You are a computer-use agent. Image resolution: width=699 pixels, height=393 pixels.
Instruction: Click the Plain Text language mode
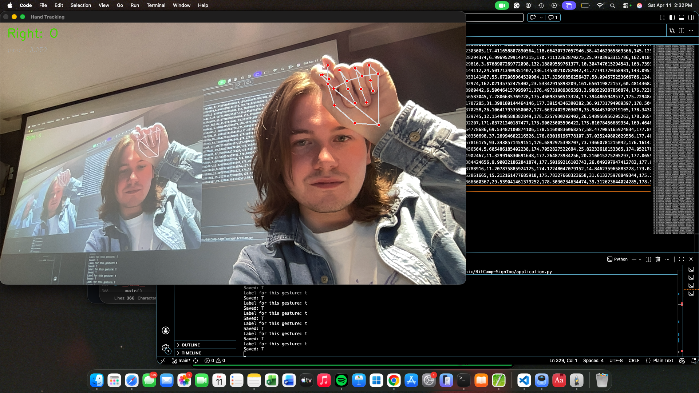pyautogui.click(x=663, y=361)
